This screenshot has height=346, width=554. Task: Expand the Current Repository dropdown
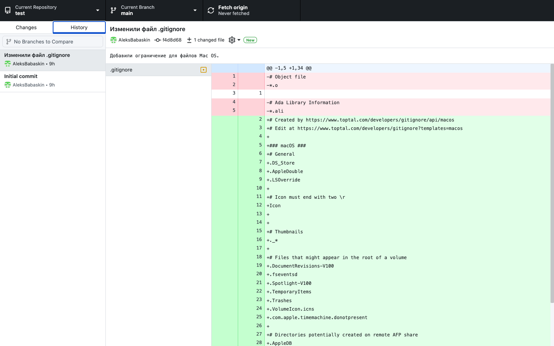click(97, 10)
